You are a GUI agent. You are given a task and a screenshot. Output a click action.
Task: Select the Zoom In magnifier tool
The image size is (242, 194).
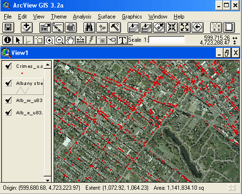[49, 40]
